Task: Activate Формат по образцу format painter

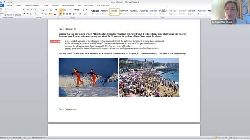Action: tap(13, 15)
